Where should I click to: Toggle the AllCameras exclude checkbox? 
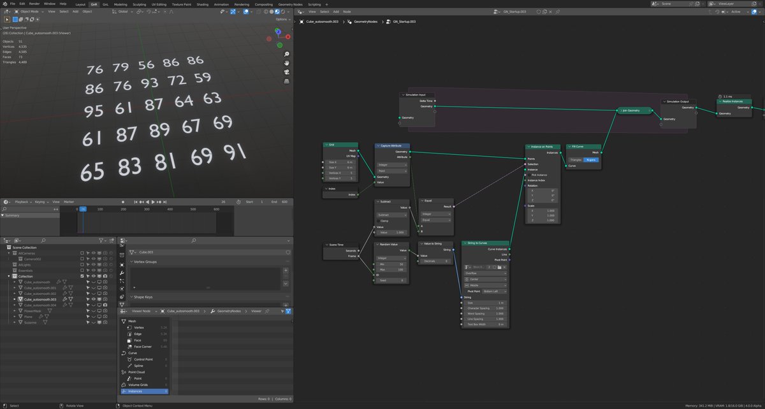pyautogui.click(x=83, y=253)
